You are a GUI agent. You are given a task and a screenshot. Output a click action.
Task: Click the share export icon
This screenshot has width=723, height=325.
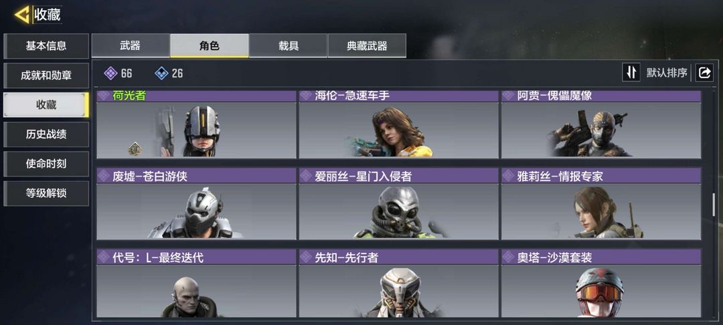coord(704,73)
